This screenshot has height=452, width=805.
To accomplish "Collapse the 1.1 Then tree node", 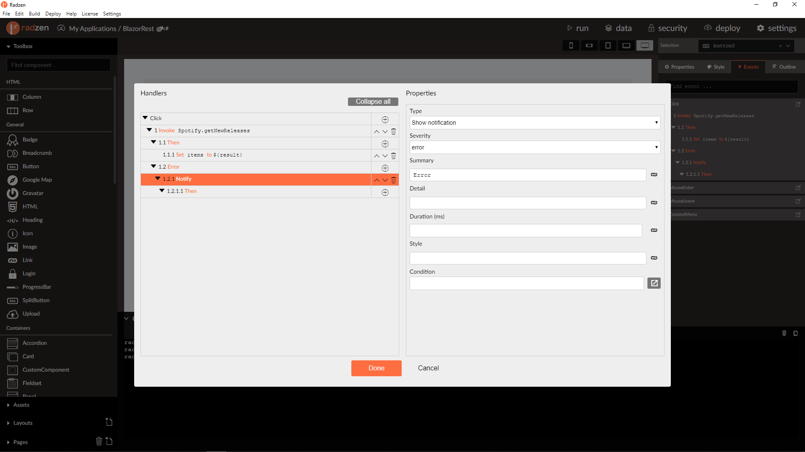I will (153, 142).
